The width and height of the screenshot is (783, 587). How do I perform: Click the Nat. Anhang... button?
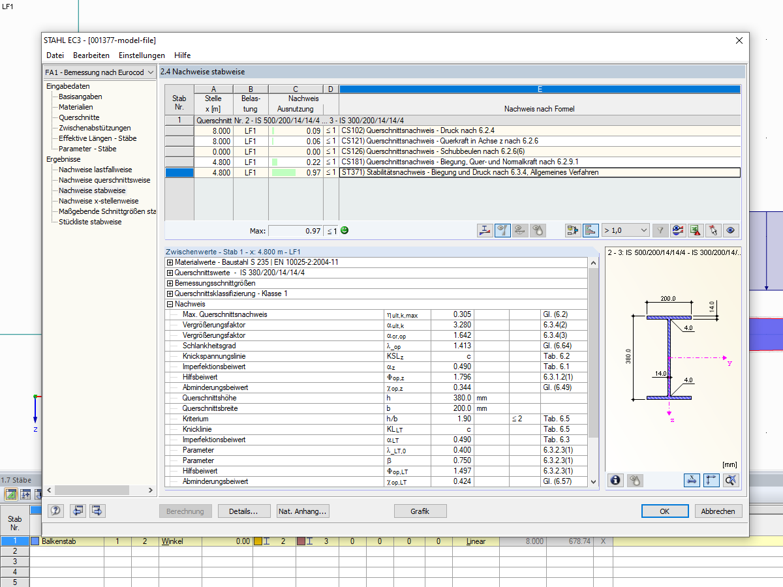pos(302,511)
